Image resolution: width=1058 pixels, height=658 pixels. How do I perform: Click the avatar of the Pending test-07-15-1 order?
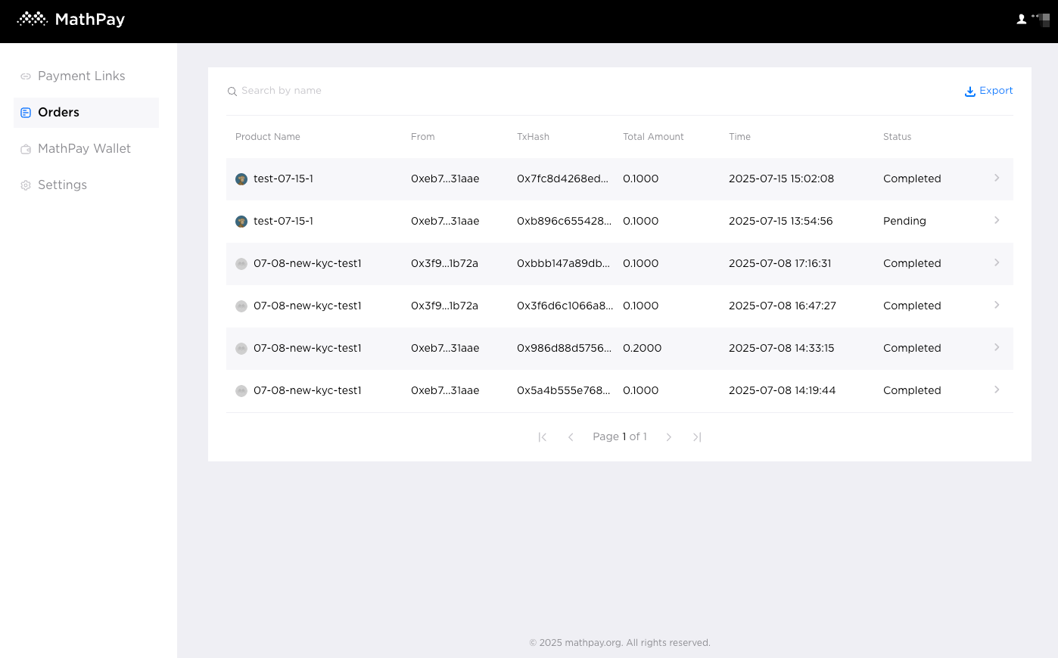tap(241, 222)
